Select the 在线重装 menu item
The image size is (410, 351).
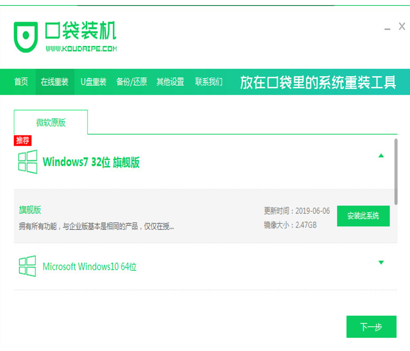tap(54, 82)
